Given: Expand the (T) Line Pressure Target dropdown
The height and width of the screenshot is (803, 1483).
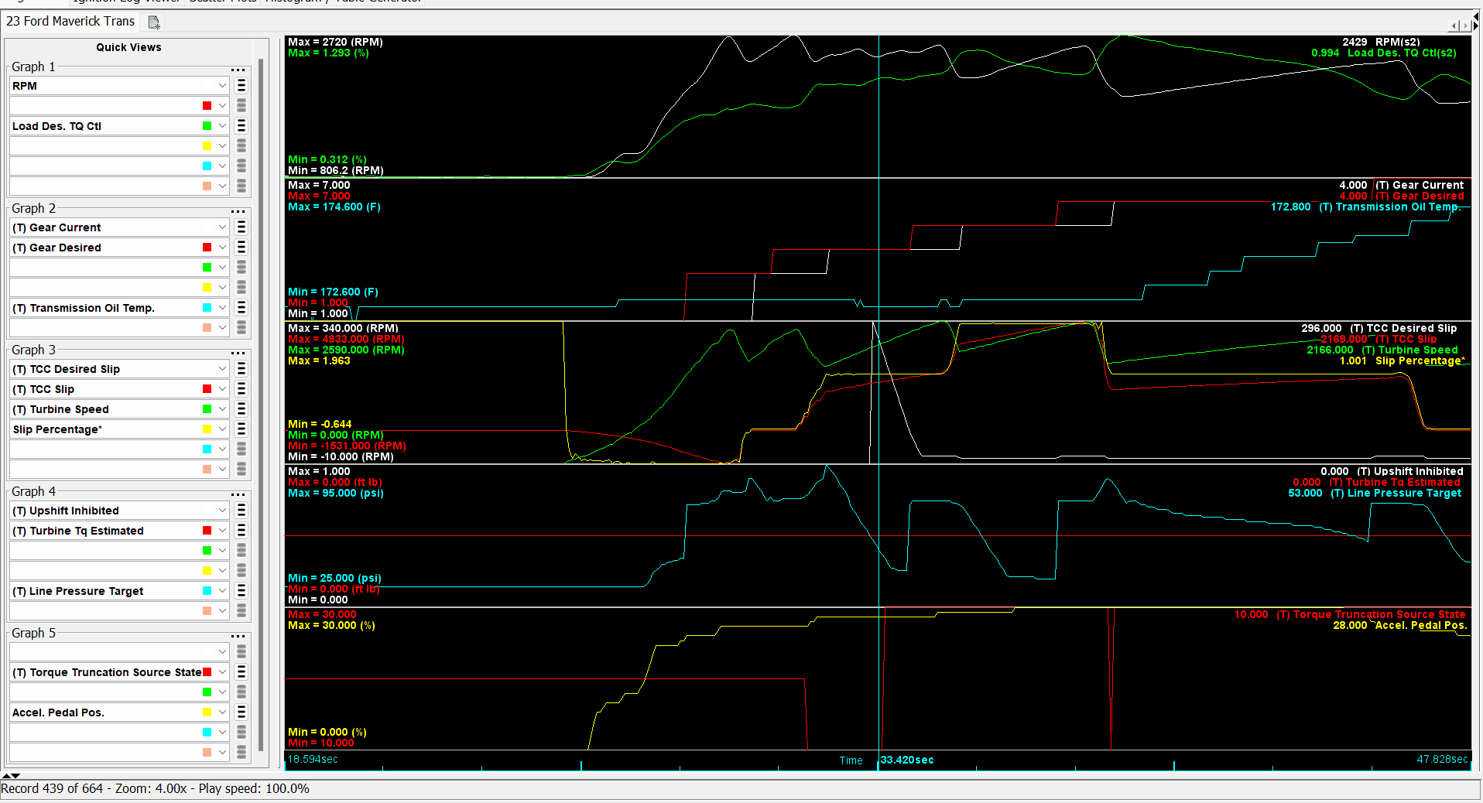Looking at the screenshot, I should (222, 591).
